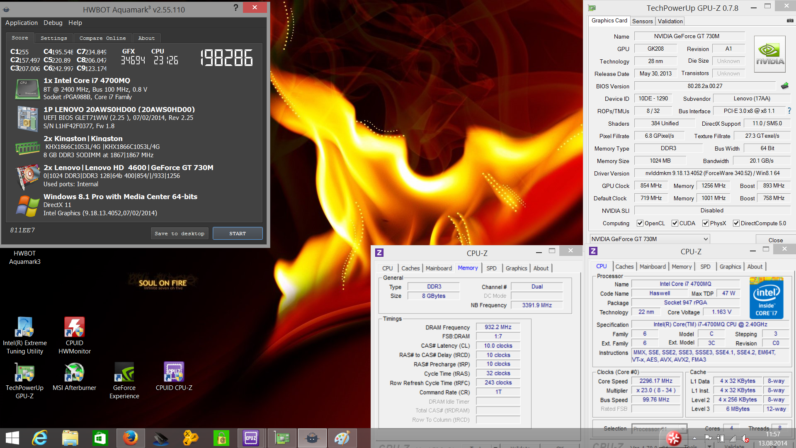Open the Help menu in Aquamark
This screenshot has width=796, height=448.
(x=75, y=23)
